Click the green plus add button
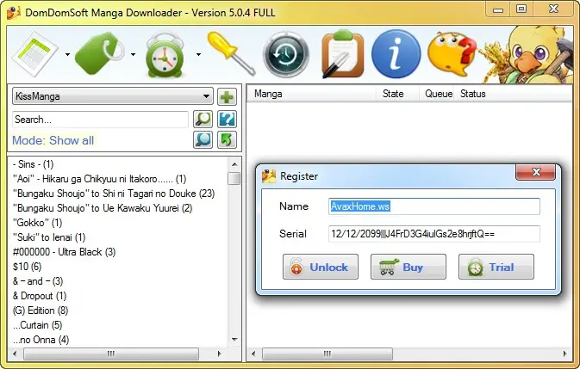This screenshot has height=369, width=580. [x=227, y=97]
